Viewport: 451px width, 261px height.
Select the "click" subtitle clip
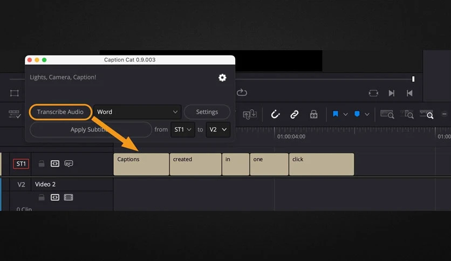click(322, 164)
